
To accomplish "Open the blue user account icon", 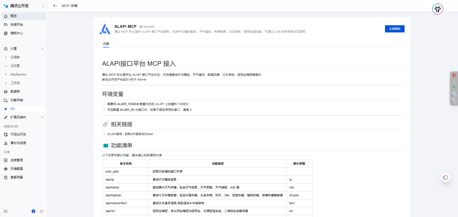I will 33,211.
